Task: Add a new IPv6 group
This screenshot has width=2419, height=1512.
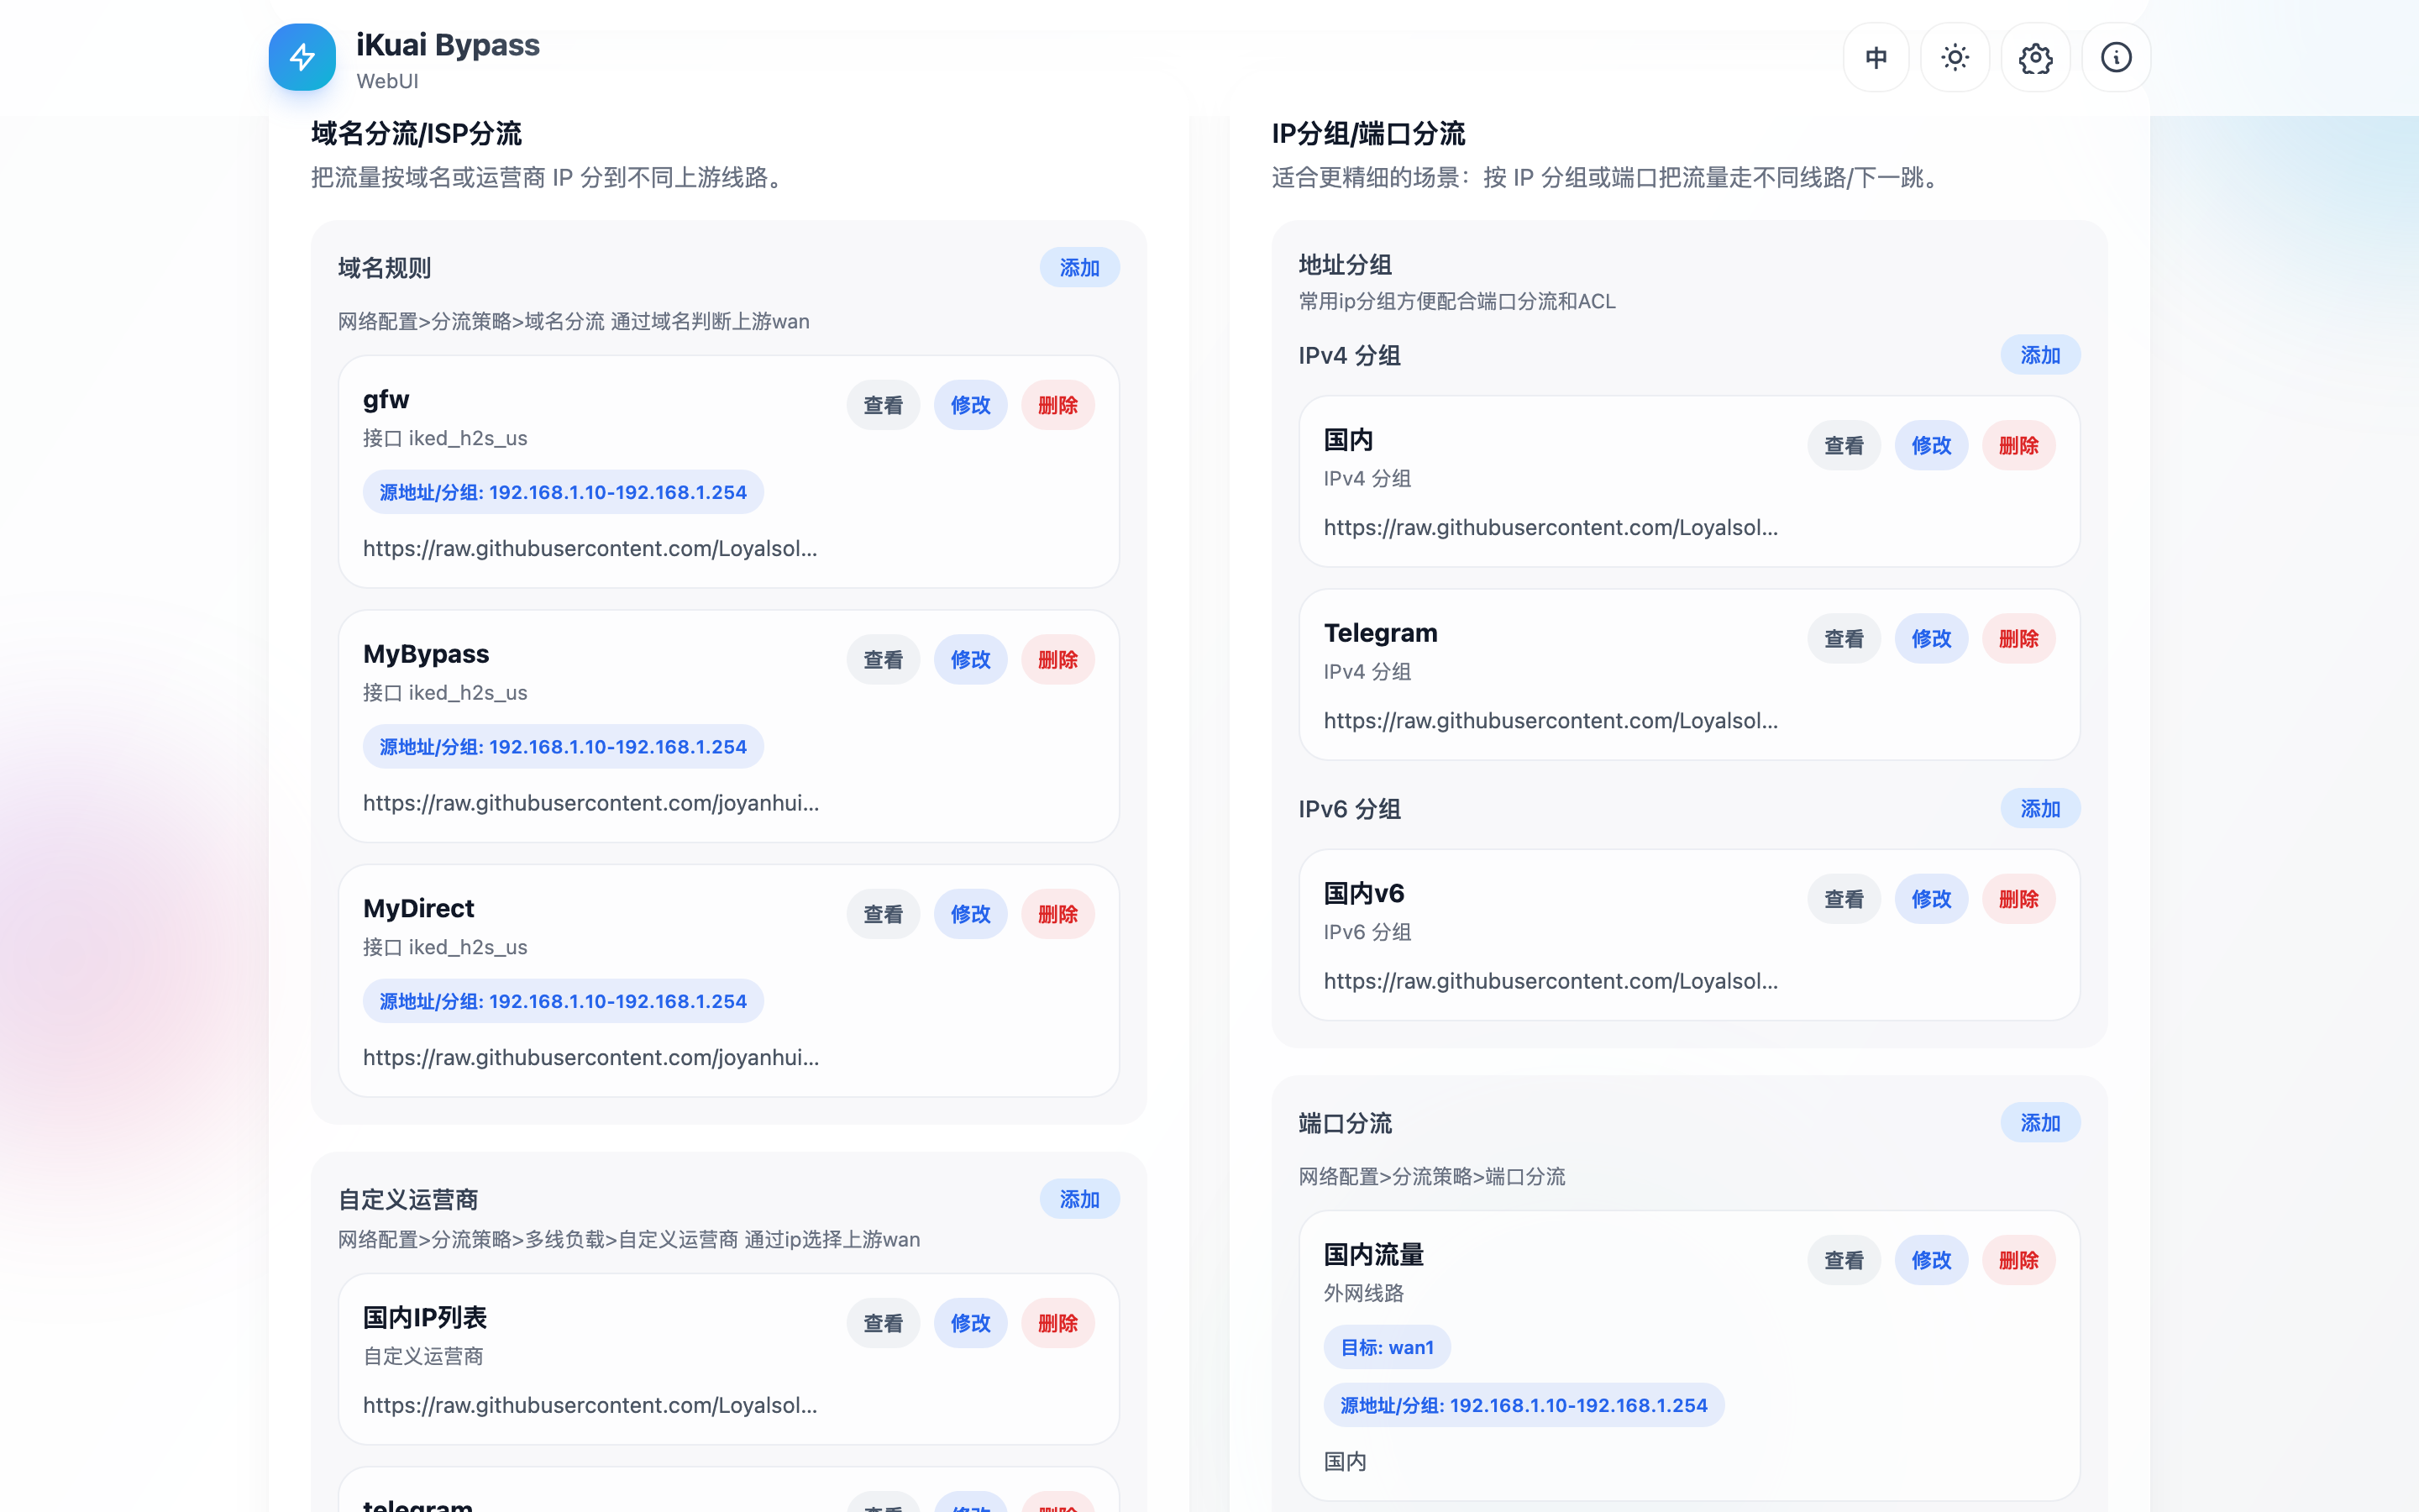Action: [x=2039, y=809]
